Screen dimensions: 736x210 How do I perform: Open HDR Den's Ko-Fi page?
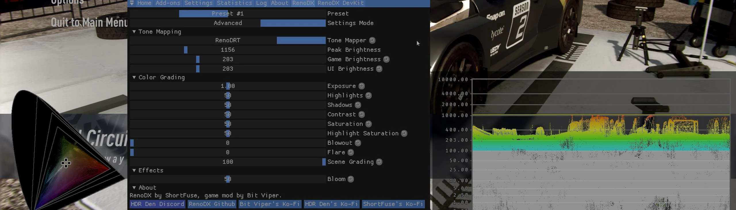[x=331, y=204]
